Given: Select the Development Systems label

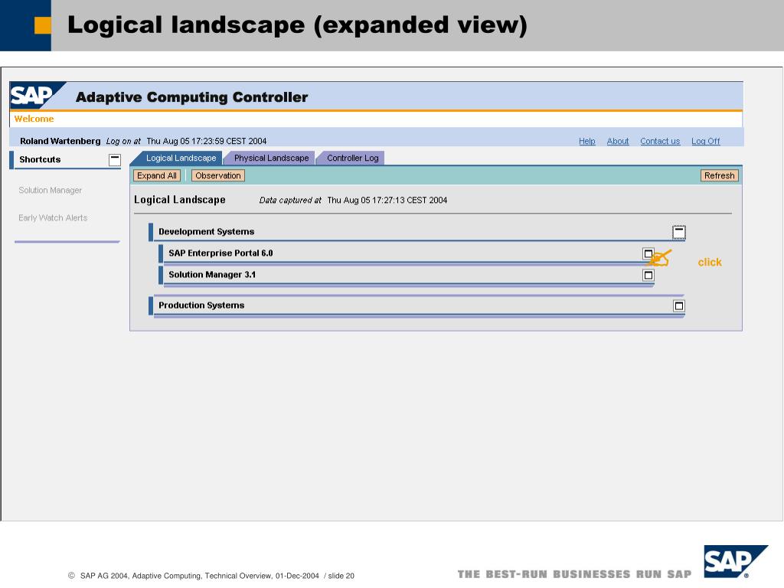Looking at the screenshot, I should pos(207,231).
